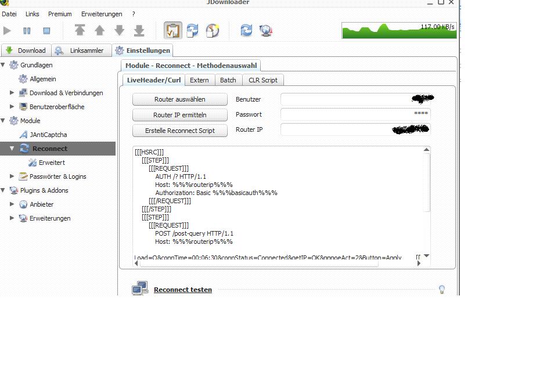Open the ? help menu
The height and width of the screenshot is (375, 536).
click(134, 14)
